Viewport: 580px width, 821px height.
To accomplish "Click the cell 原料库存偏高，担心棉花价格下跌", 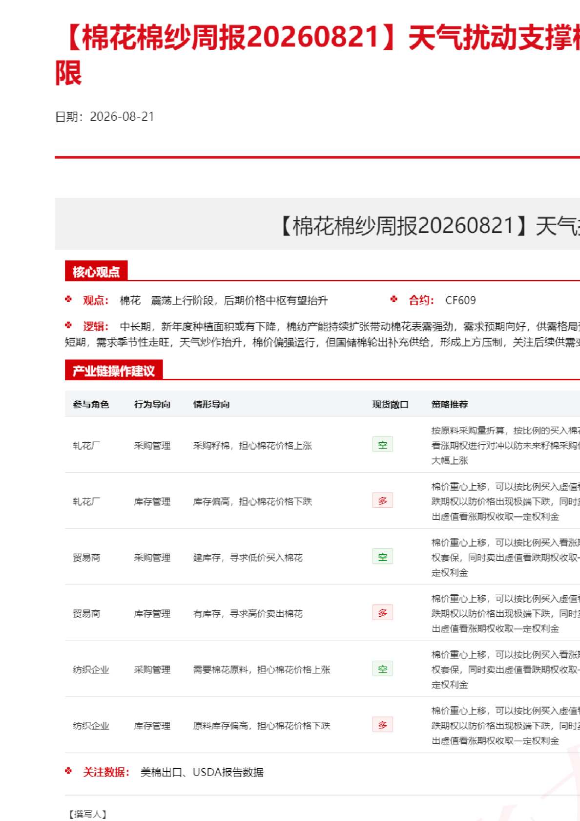I will point(262,726).
